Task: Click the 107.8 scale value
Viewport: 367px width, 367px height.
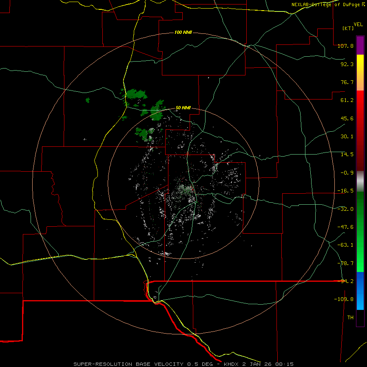Action: coord(345,46)
